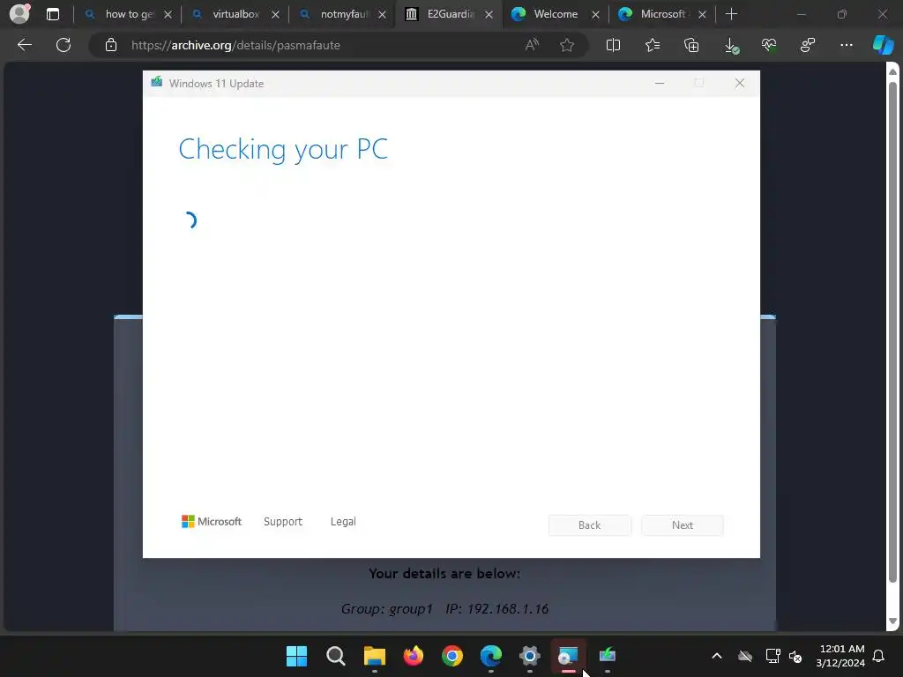Open the Copilot sidebar icon
Viewport: 903px width, 677px height.
883,45
